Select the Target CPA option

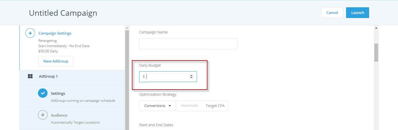tap(215, 106)
